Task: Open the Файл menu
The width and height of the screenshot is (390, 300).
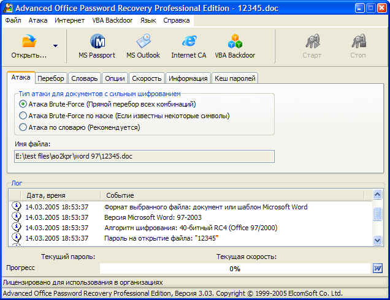Action: [13, 20]
